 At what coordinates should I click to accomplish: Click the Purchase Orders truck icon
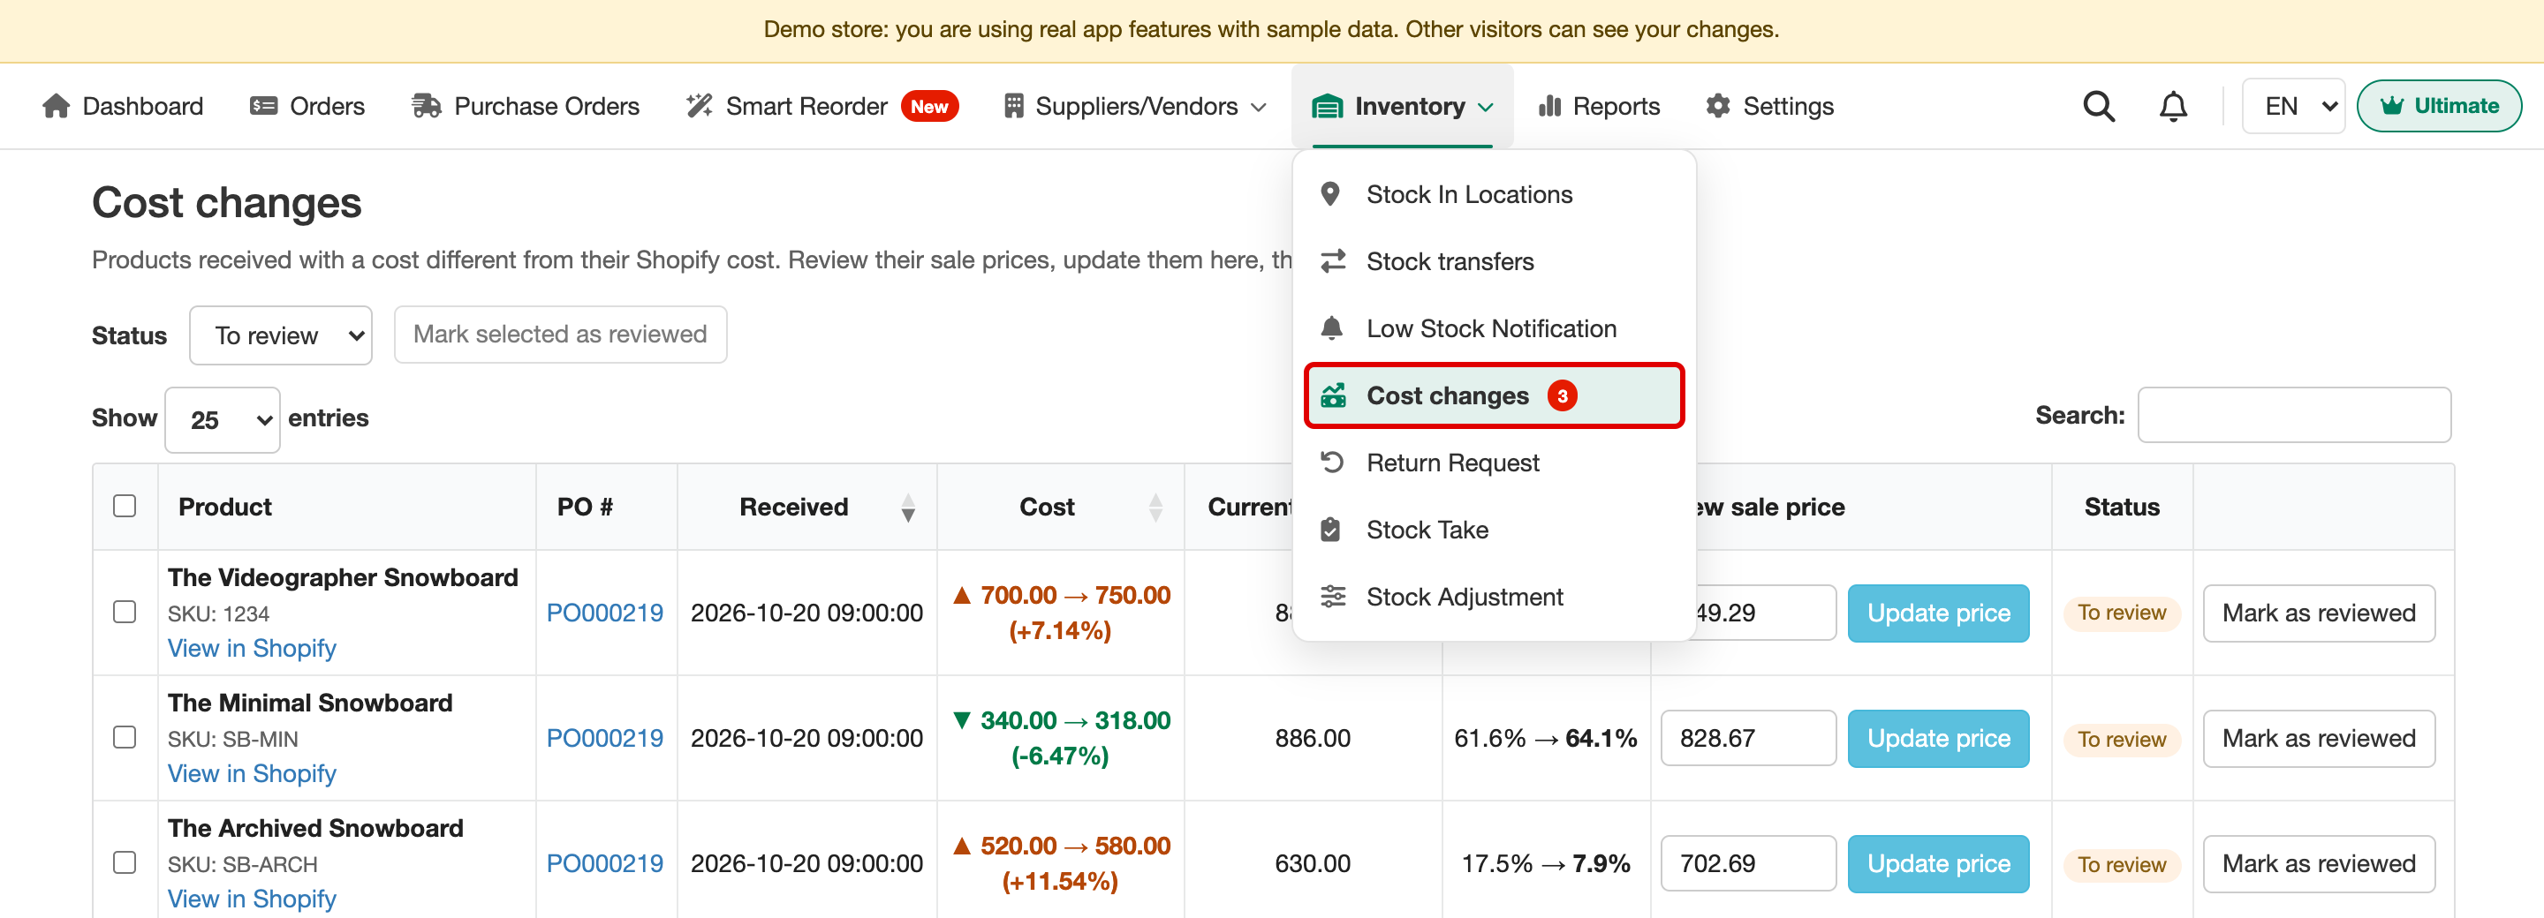coord(426,106)
